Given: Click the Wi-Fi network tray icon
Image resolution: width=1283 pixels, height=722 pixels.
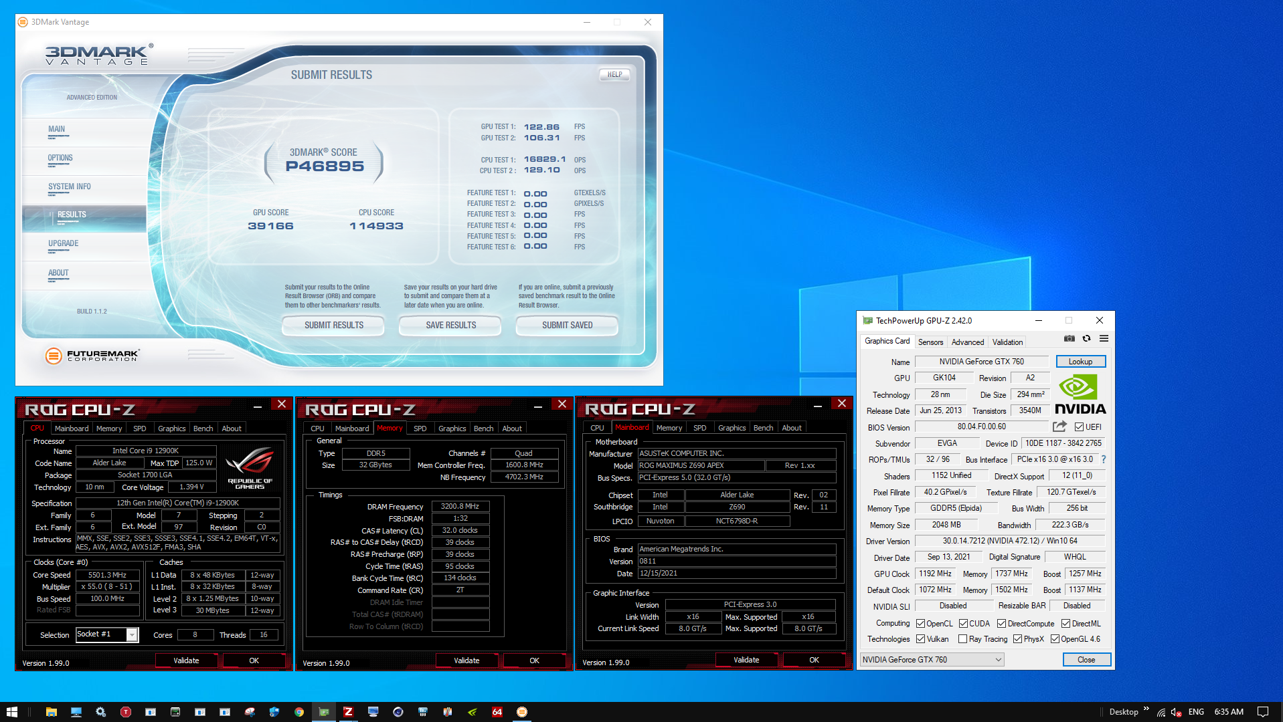Looking at the screenshot, I should [1161, 712].
